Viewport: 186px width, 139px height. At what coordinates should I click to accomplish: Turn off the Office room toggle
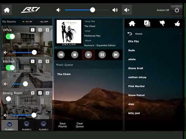10,37
